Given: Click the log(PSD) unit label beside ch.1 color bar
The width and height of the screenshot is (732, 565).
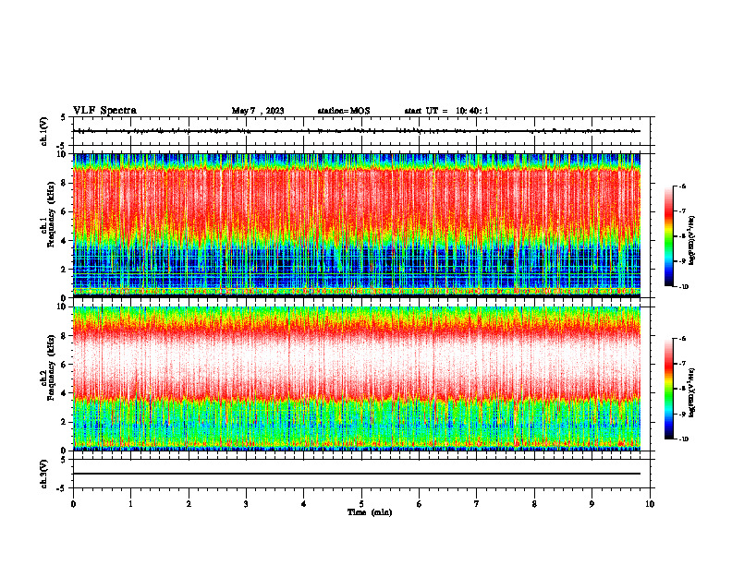Looking at the screenshot, I should [x=692, y=241].
